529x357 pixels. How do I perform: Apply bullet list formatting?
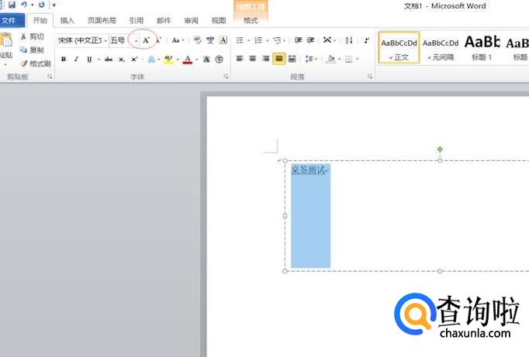[240, 40]
